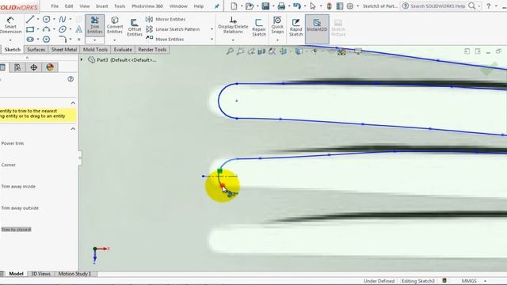The height and width of the screenshot is (285, 507).
Task: Choose the Power trim option
Action: click(13, 143)
